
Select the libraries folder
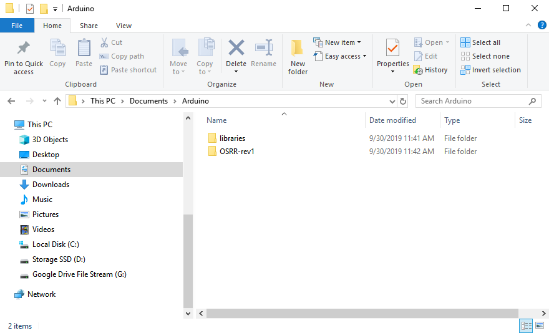tap(226, 138)
